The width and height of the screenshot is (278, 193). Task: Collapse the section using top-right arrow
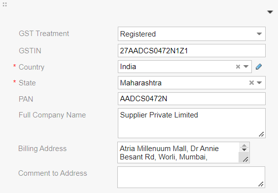pyautogui.click(x=270, y=12)
